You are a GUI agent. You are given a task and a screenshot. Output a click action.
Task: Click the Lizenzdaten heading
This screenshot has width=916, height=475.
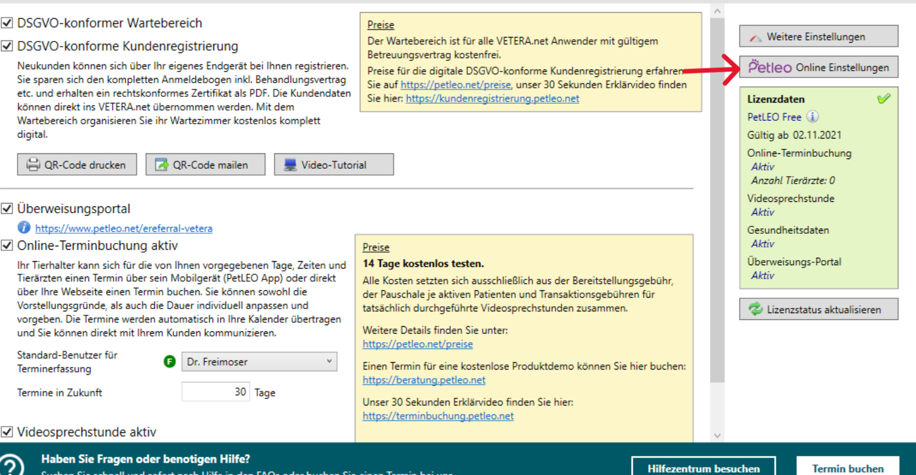776,99
